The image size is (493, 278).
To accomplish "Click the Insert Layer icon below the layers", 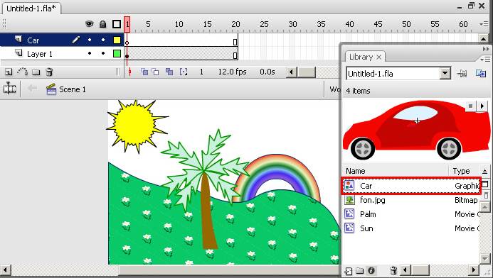I will pyautogui.click(x=9, y=72).
